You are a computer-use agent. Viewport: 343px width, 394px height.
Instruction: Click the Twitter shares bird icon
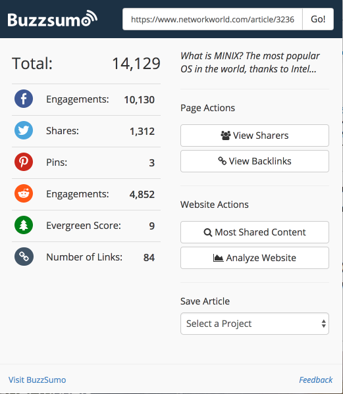click(x=24, y=130)
